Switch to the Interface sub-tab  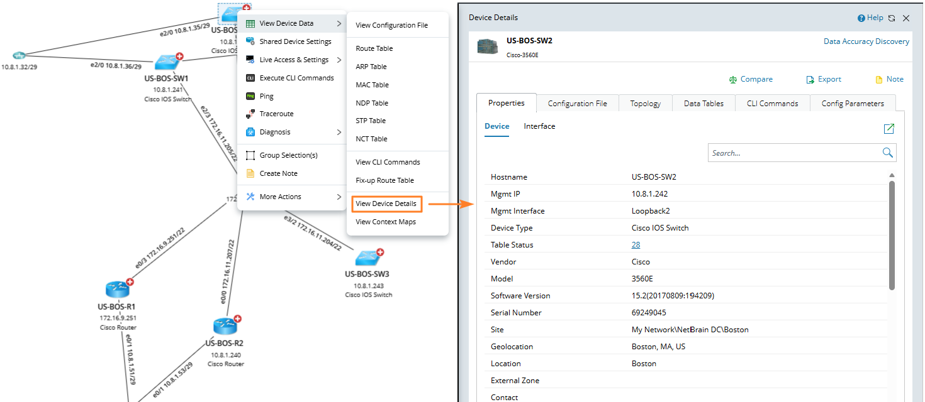539,126
